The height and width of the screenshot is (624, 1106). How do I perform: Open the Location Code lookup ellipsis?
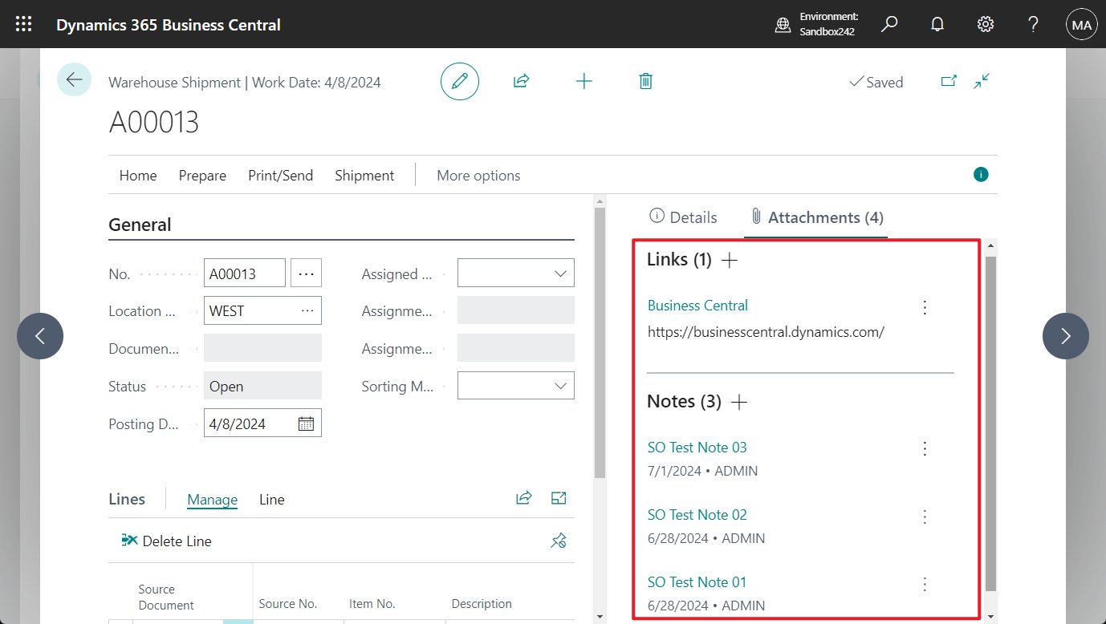pyautogui.click(x=307, y=311)
